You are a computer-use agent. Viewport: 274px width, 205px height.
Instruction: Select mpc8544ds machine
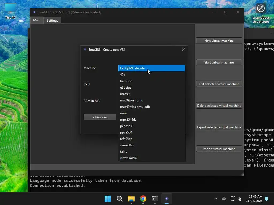pos(151,120)
